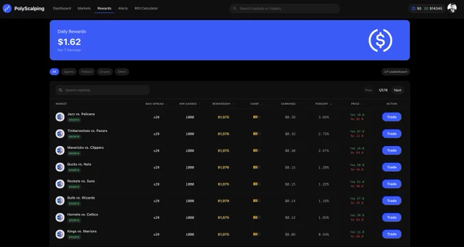This screenshot has width=464, height=247.
Task: Click the NBA logo for Timberwolves vs. Pacers
Action: (60, 134)
